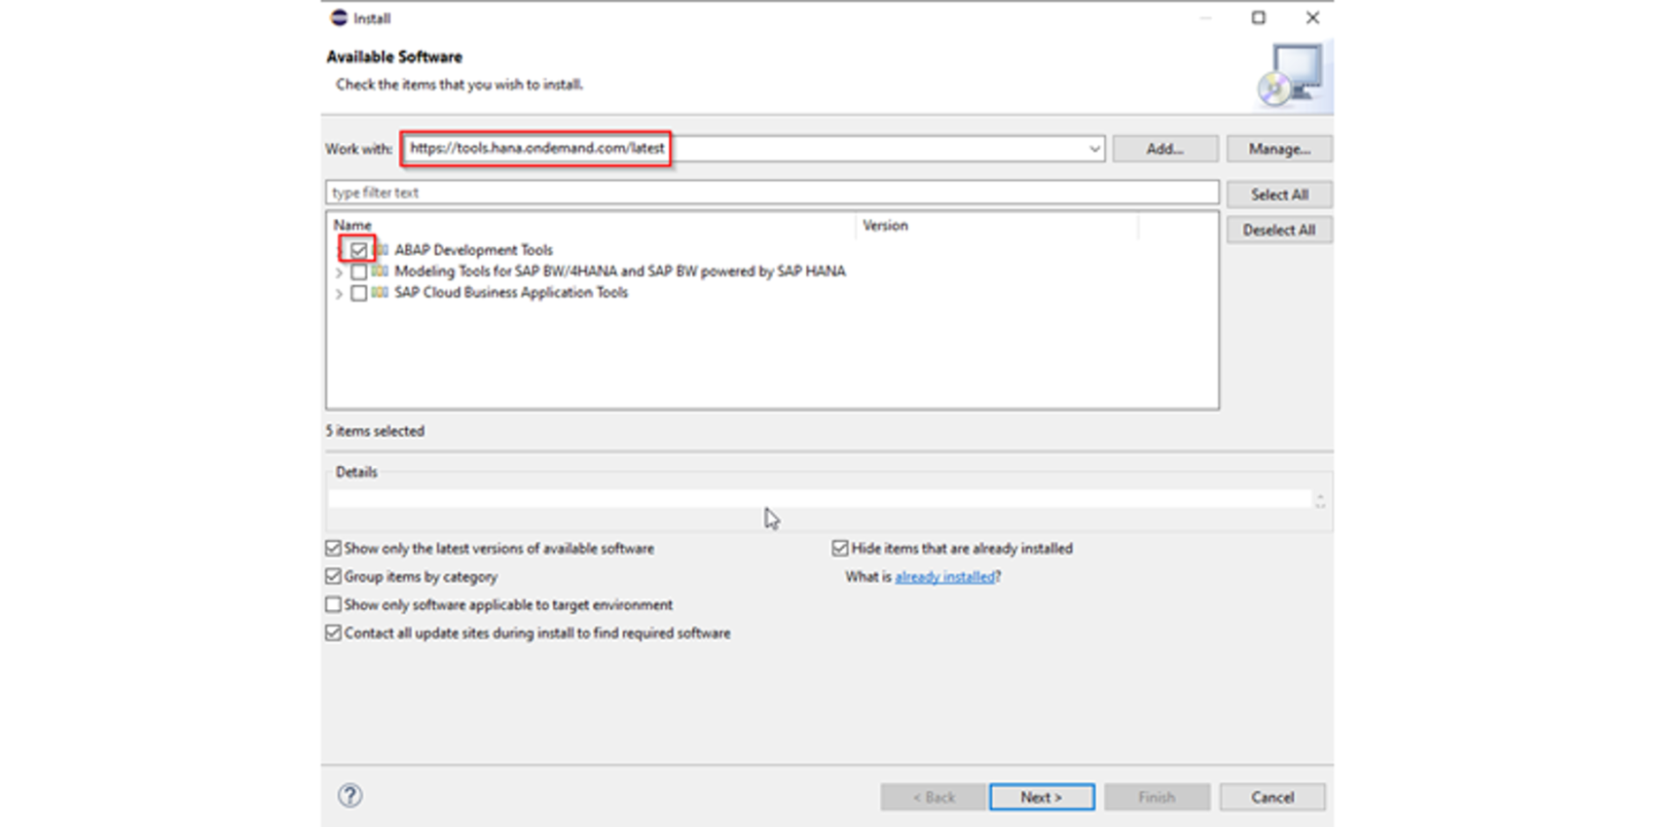Viewport: 1655px width, 827px height.
Task: Toggle Group items by category checkbox
Action: point(334,577)
